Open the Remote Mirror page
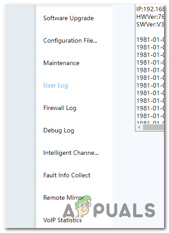 (64, 198)
